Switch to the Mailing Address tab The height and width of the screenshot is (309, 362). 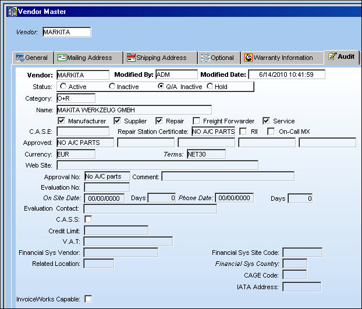tap(88, 58)
